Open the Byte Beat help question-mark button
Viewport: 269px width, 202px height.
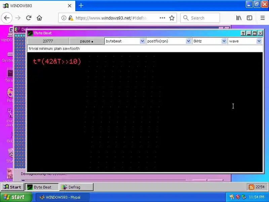[x=243, y=33]
